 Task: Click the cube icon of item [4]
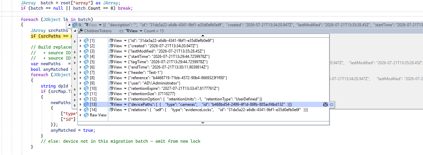86,57
